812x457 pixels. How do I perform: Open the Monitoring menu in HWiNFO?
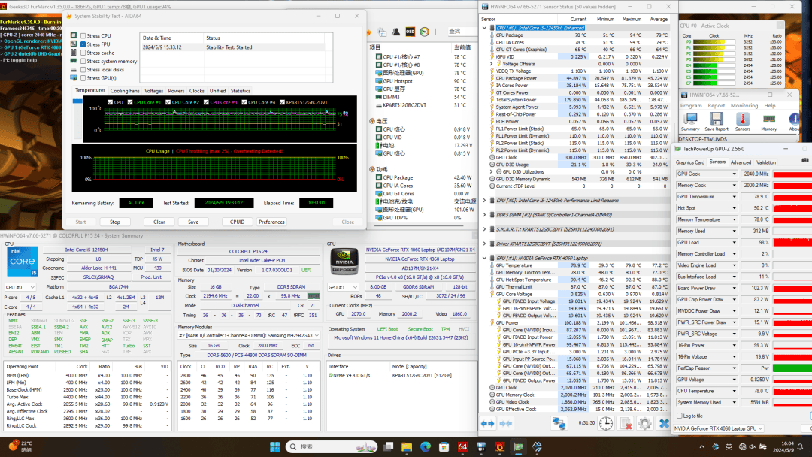coord(744,105)
